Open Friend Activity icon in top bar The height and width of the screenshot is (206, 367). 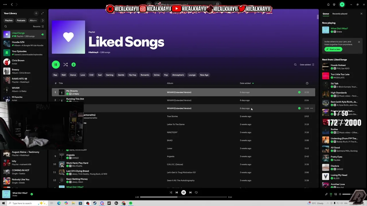(334, 4)
